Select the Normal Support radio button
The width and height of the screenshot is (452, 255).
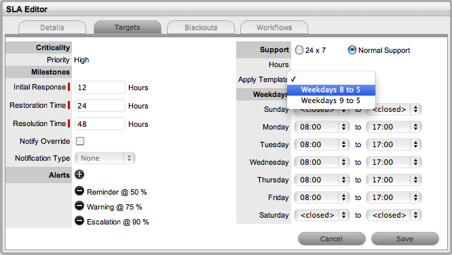coord(352,50)
